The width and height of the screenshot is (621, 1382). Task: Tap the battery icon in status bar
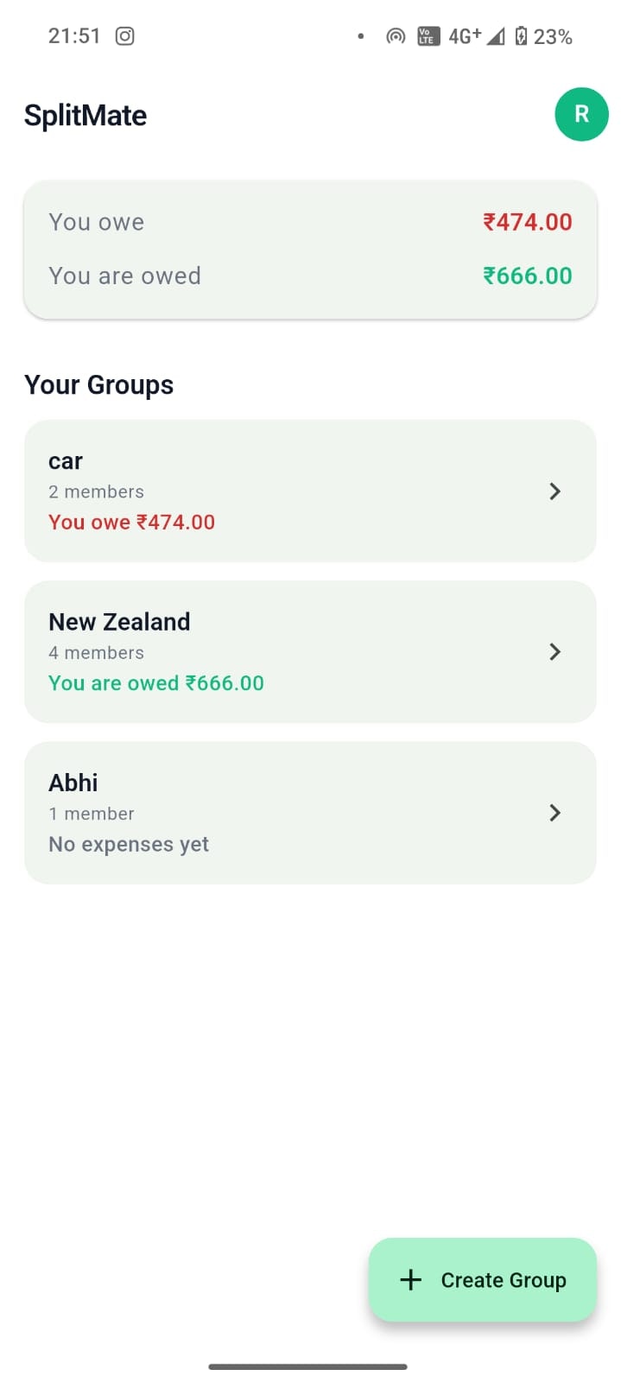521,36
